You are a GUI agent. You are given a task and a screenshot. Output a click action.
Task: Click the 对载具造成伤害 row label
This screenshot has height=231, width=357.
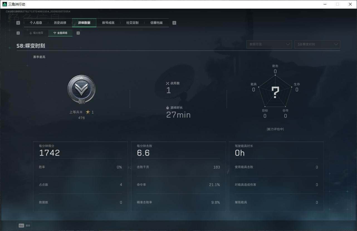245,185
